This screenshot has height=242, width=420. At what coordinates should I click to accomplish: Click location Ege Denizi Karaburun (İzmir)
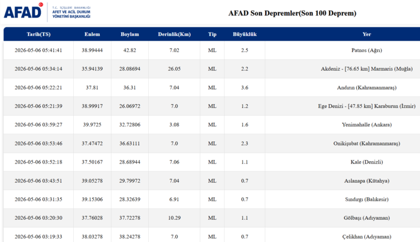pyautogui.click(x=367, y=106)
